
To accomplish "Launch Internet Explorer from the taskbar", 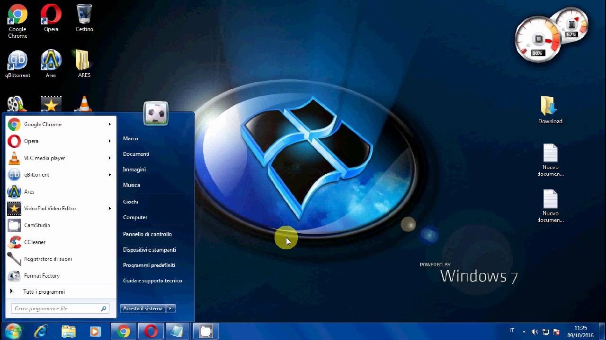I will 41,331.
